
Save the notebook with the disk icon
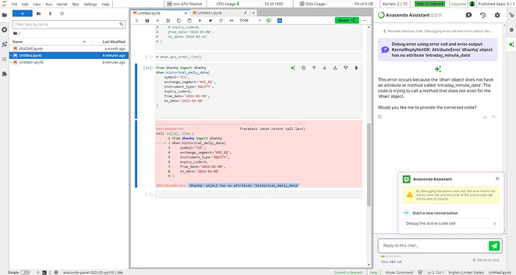147,20
